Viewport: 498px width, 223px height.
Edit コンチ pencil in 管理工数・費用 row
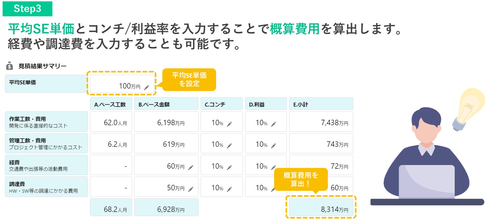[229, 146]
